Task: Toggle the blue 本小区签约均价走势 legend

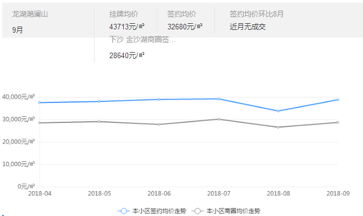Action: (x=152, y=211)
